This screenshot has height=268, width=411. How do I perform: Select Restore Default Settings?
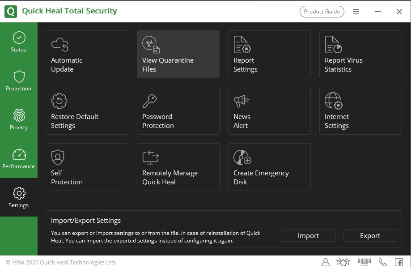(x=87, y=111)
